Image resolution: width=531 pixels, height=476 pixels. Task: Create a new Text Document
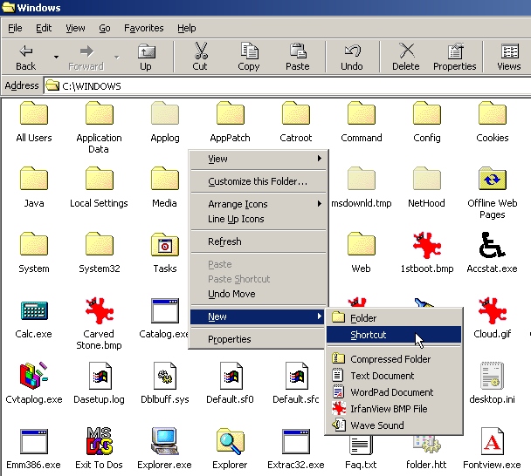[x=394, y=376]
